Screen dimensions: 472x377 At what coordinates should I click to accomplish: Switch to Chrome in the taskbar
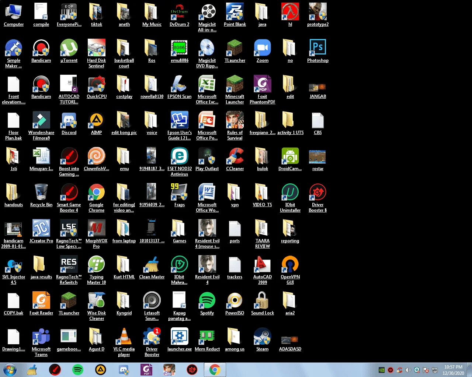[215, 370]
